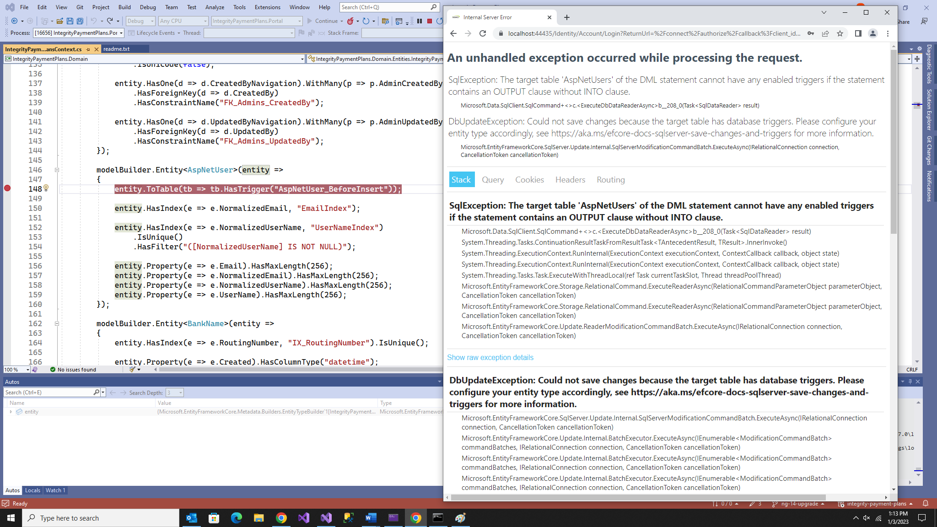Image resolution: width=937 pixels, height=527 pixels.
Task: Open the Debug menu
Action: click(147, 7)
